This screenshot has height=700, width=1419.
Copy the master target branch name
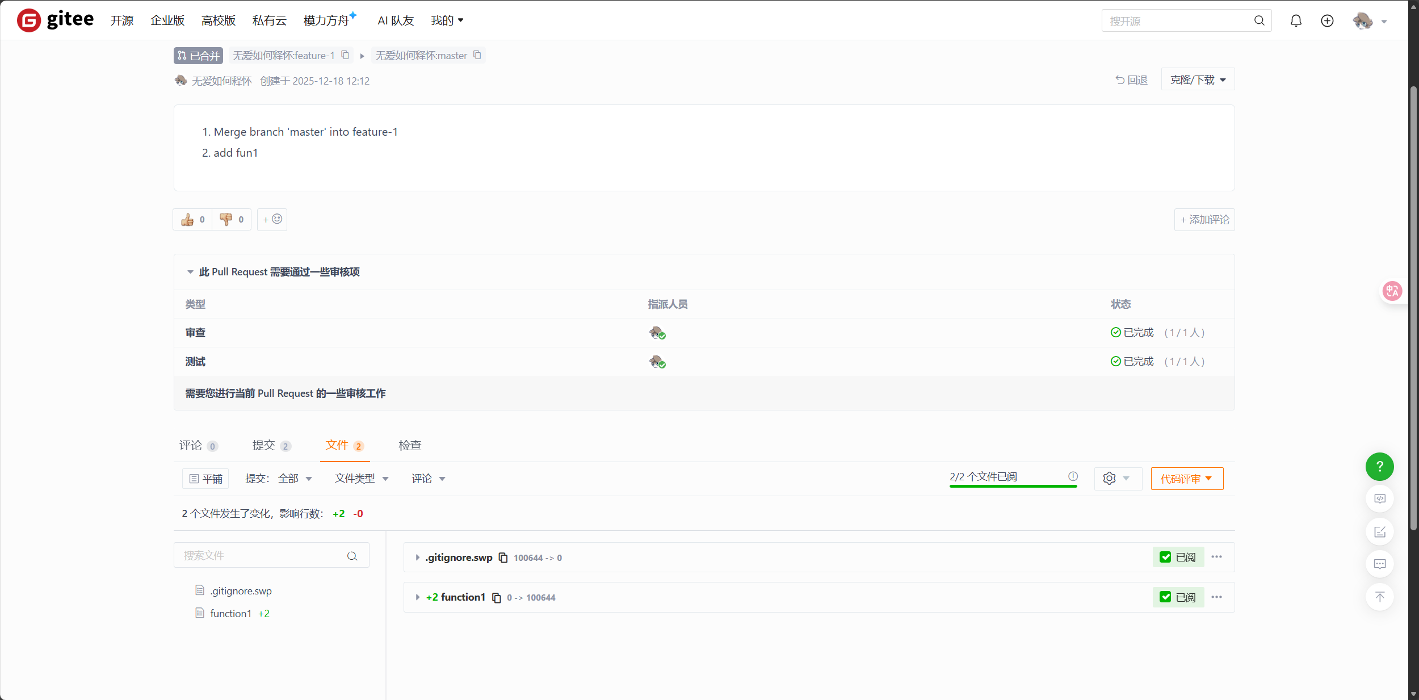click(477, 55)
